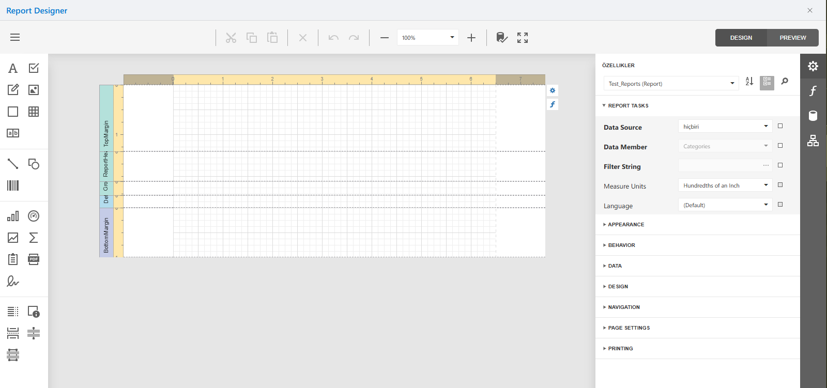Viewport: 827px width, 388px height.
Task: Zoom out with the minus button
Action: pyautogui.click(x=385, y=38)
